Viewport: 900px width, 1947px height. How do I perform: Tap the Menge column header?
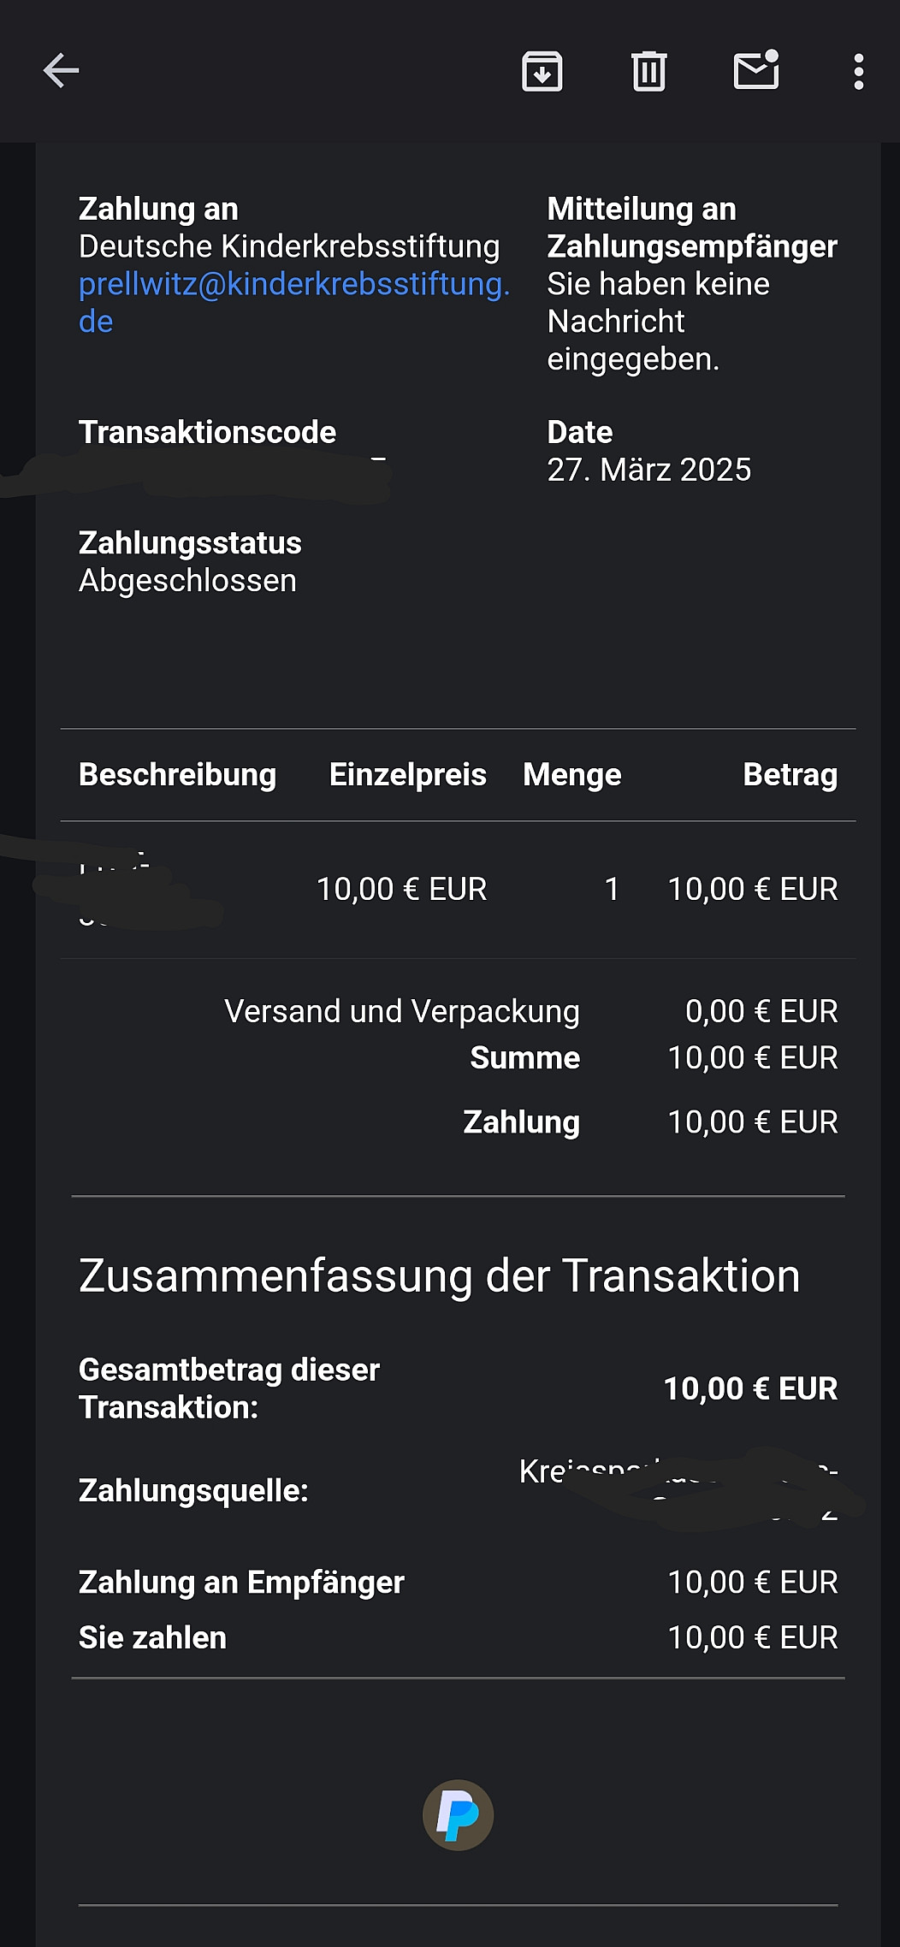571,774
